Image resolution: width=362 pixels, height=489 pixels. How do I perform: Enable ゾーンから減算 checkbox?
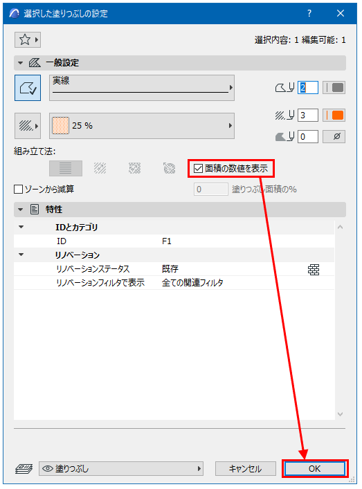(x=19, y=190)
